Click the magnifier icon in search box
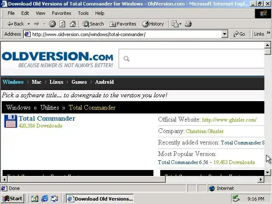 point(127,59)
